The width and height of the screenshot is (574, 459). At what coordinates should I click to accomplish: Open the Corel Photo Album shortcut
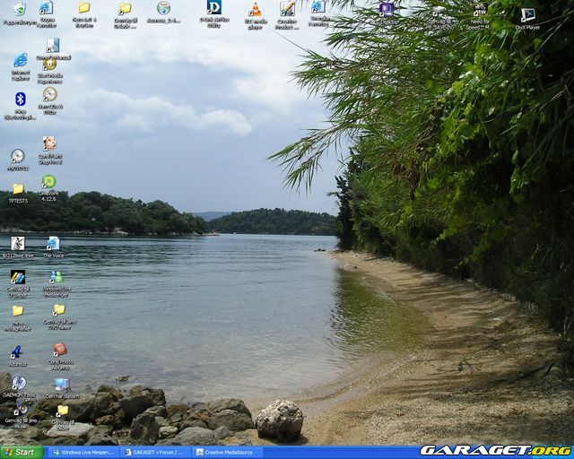click(x=59, y=351)
